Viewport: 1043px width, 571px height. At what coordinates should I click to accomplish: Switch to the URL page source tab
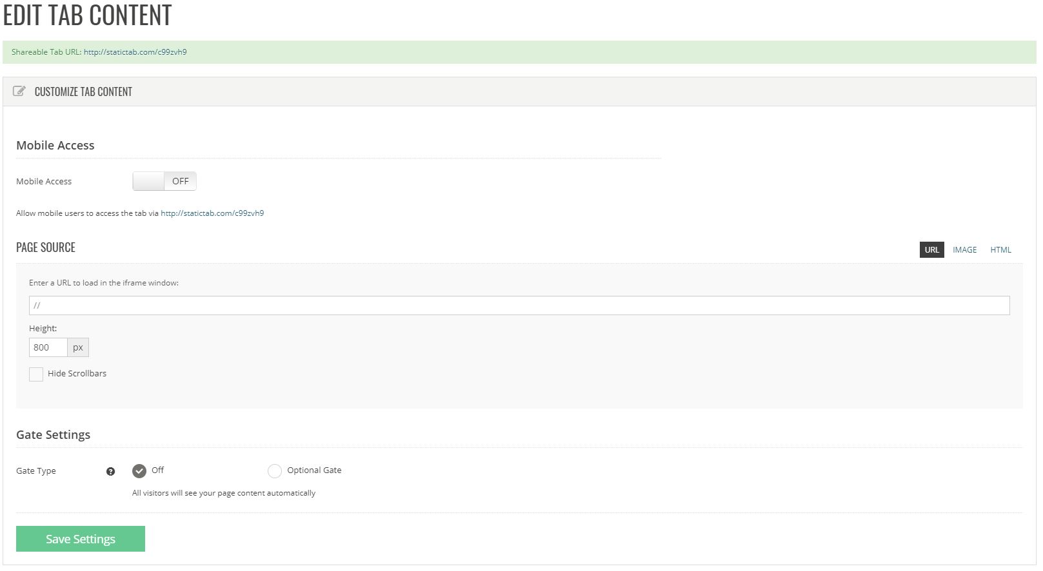(931, 250)
